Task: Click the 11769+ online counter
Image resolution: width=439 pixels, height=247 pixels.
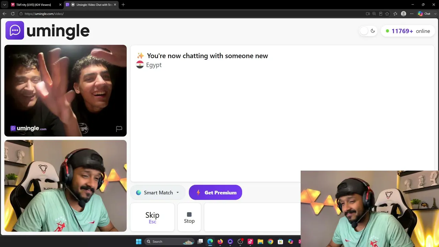Action: [407, 31]
